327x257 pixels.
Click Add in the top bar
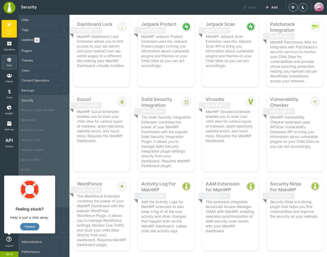(272, 7)
